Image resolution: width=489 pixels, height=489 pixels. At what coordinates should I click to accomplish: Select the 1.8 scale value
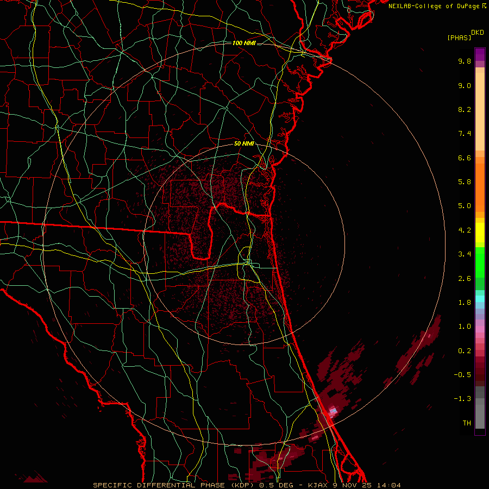465,303
